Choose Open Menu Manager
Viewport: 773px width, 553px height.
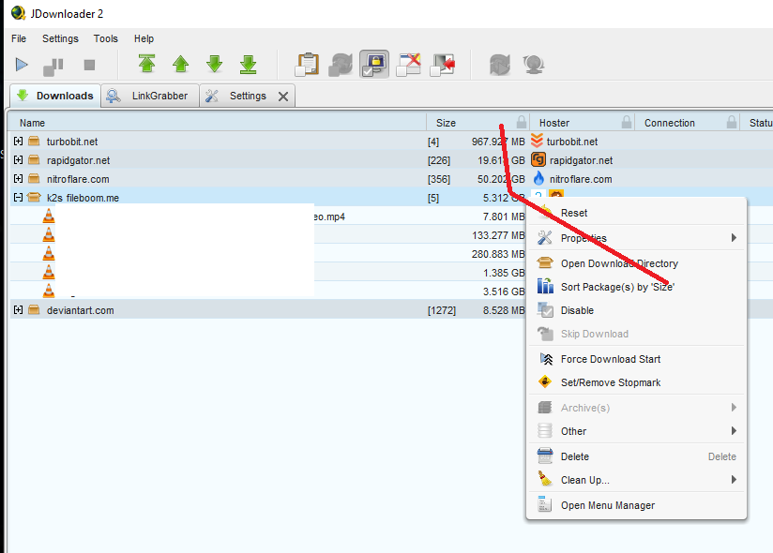(636, 505)
